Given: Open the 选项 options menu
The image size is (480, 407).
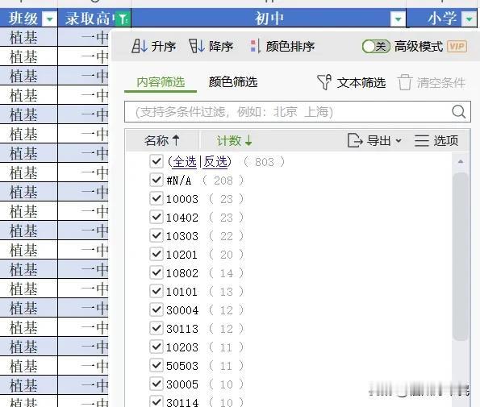Looking at the screenshot, I should click(436, 141).
